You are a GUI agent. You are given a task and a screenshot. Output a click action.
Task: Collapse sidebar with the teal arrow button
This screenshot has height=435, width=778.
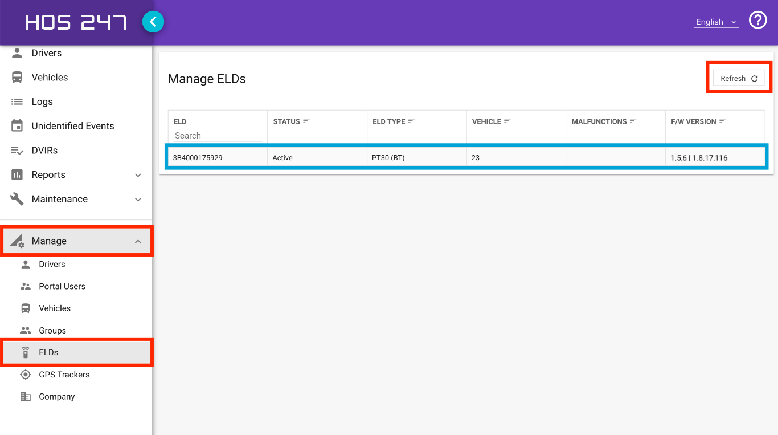(153, 22)
